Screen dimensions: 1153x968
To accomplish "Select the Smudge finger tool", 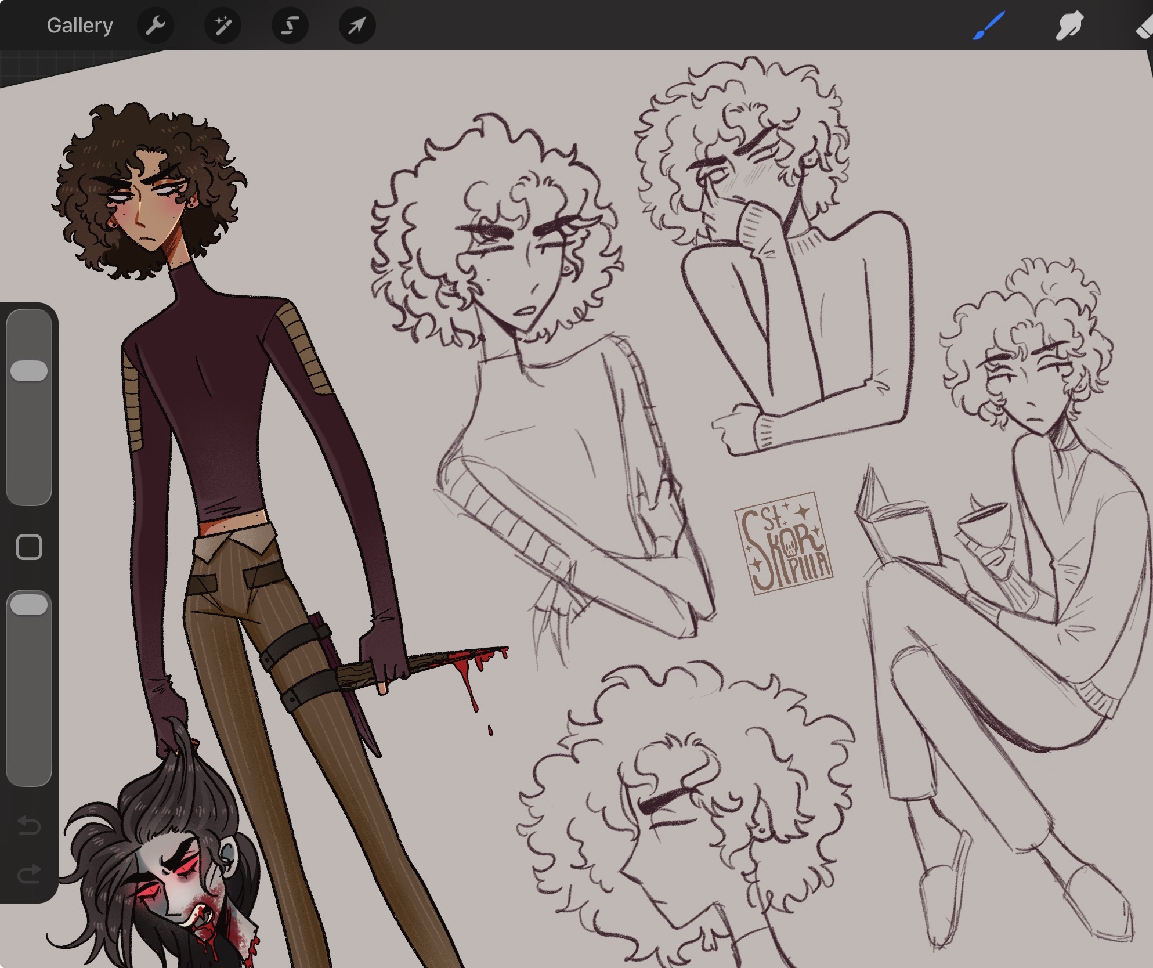I will (1069, 26).
